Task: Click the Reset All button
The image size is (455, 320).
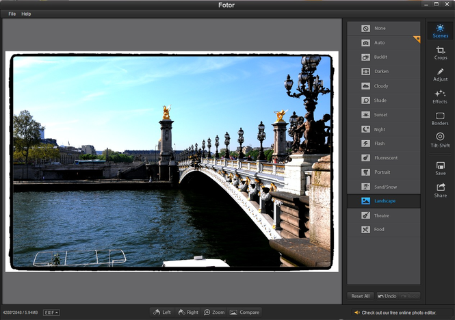Action: pyautogui.click(x=360, y=296)
